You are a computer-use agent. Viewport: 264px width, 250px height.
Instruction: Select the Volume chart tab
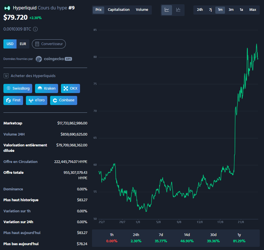coord(142,10)
